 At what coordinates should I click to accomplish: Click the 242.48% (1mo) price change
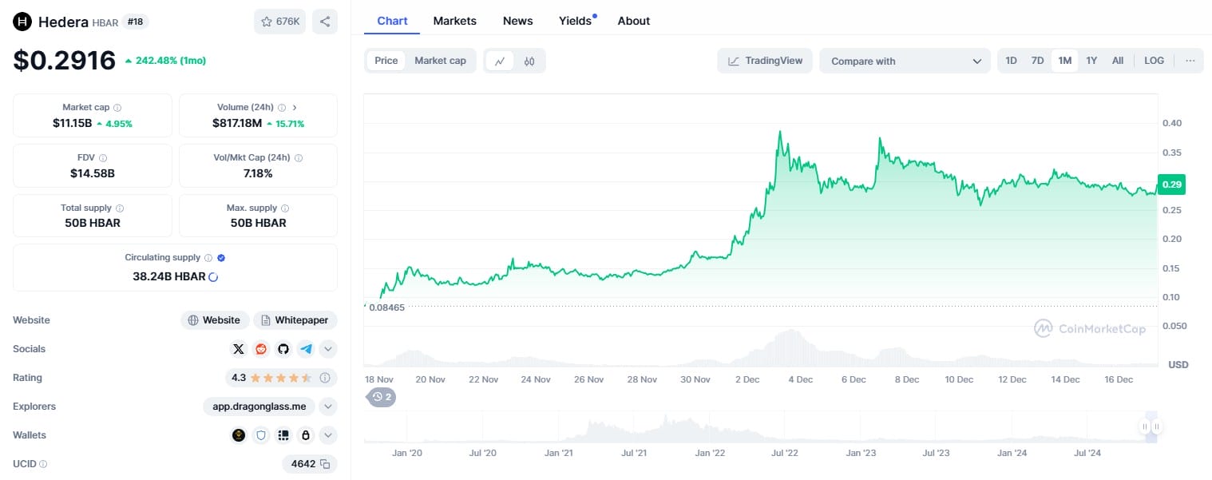click(165, 60)
